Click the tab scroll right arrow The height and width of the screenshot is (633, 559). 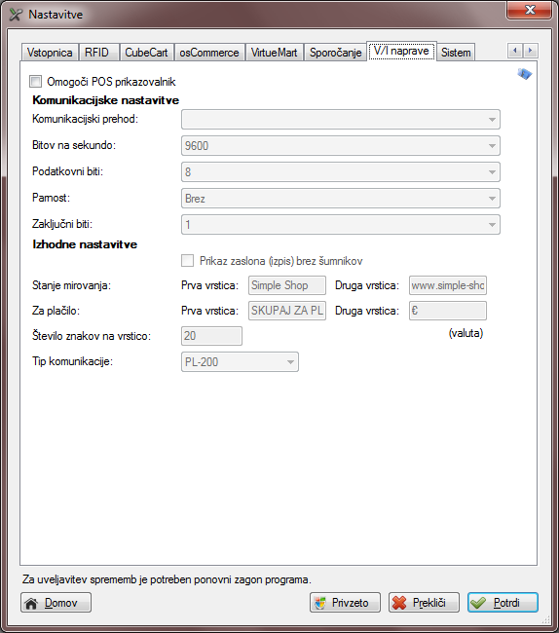[531, 51]
